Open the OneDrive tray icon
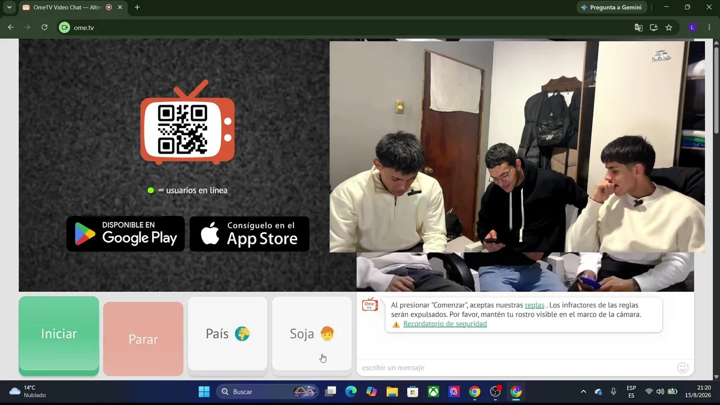Screen dimensions: 720x405 tap(598, 391)
